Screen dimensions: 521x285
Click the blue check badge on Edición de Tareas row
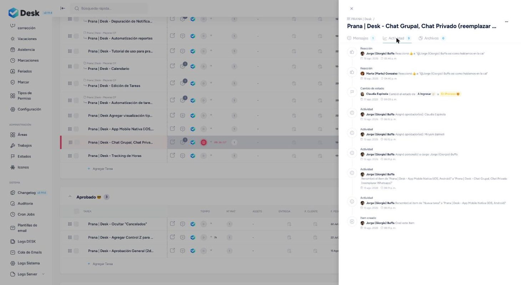coord(193,83)
